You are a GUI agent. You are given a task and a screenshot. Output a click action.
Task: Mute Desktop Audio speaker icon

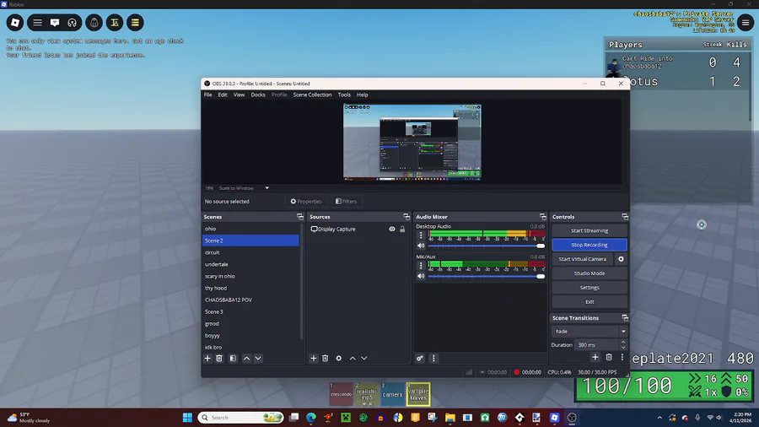[x=421, y=246]
